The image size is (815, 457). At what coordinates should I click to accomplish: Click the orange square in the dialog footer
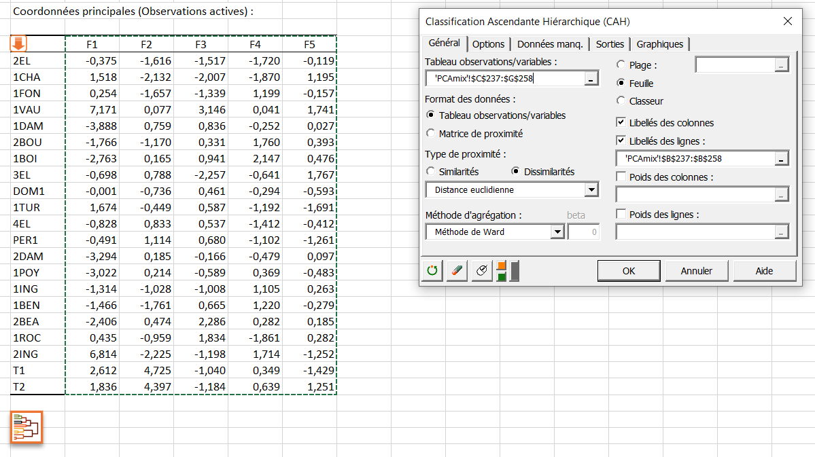click(502, 266)
